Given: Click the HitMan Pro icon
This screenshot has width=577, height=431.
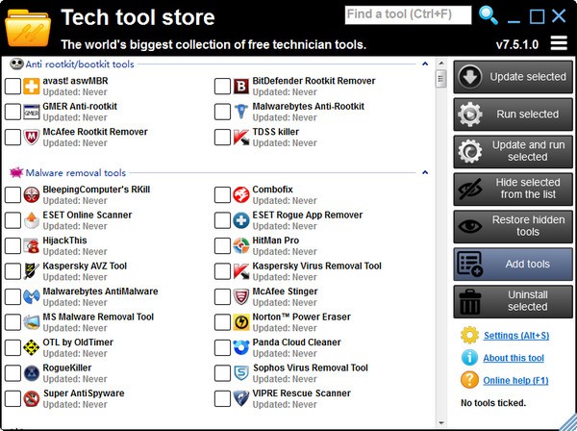Looking at the screenshot, I should pos(241,245).
